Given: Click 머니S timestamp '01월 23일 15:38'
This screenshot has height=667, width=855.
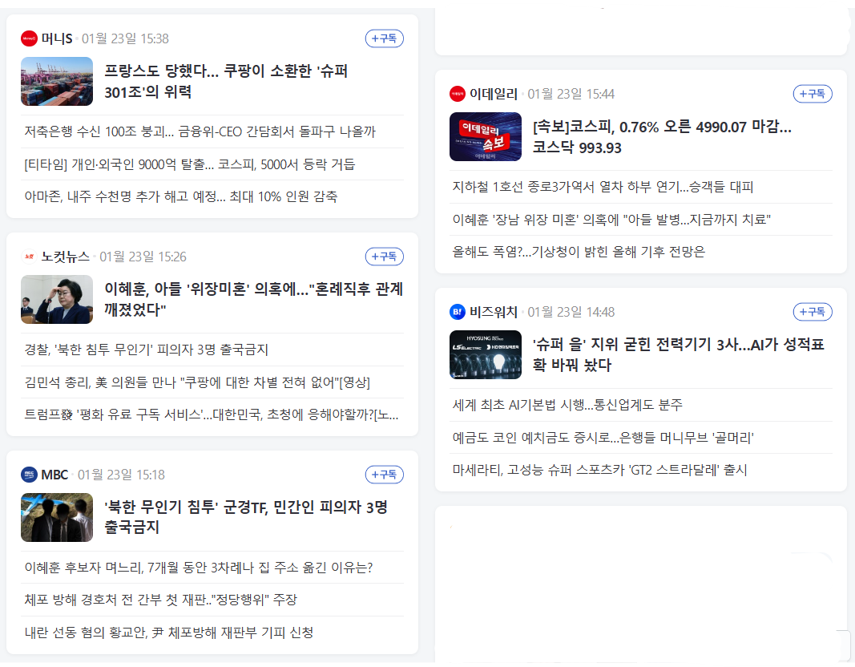Looking at the screenshot, I should click(x=126, y=38).
